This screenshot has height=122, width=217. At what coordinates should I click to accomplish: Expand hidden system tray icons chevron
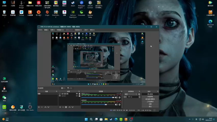coord(190,119)
